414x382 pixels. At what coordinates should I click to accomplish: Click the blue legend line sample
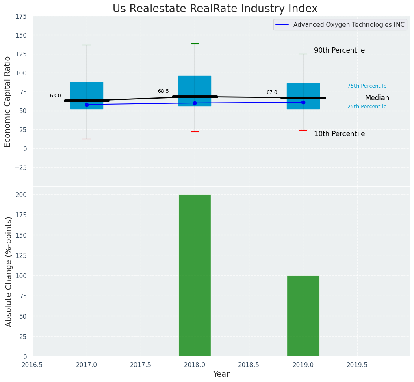(x=282, y=25)
